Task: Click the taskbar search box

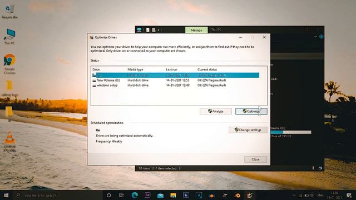Action: [58, 195]
